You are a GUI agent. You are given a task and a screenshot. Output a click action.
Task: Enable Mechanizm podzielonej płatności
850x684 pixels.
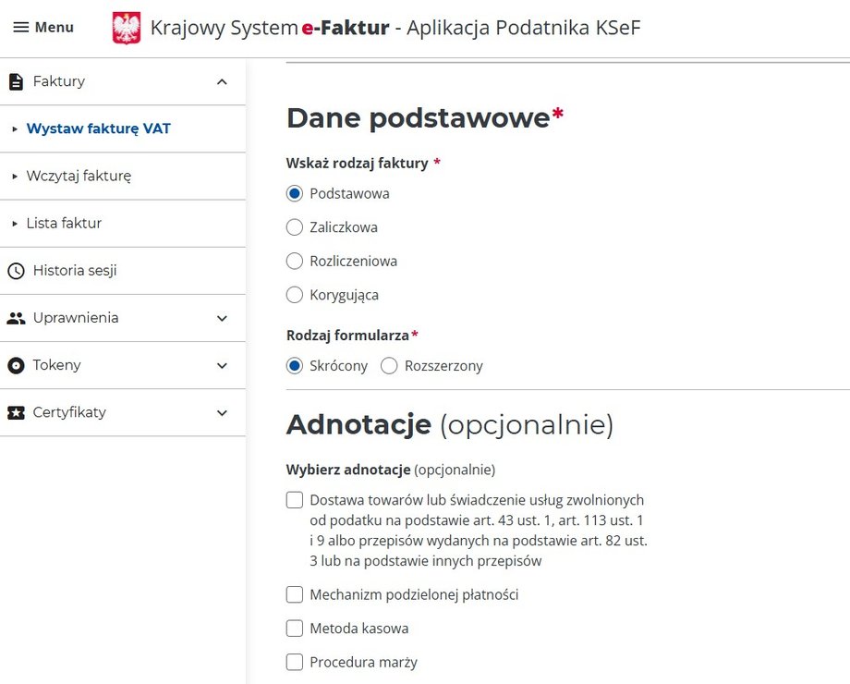click(295, 594)
